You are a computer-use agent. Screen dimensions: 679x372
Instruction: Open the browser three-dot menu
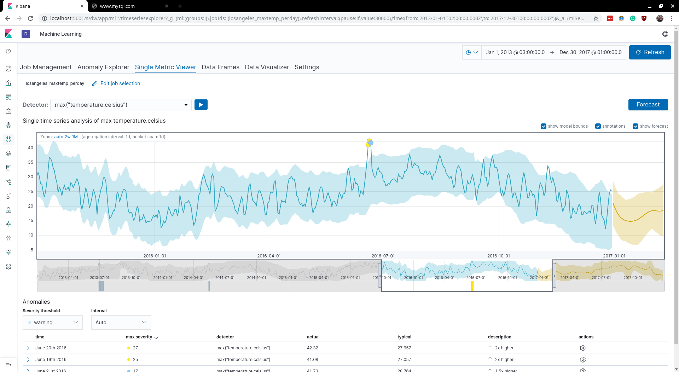[x=671, y=18]
